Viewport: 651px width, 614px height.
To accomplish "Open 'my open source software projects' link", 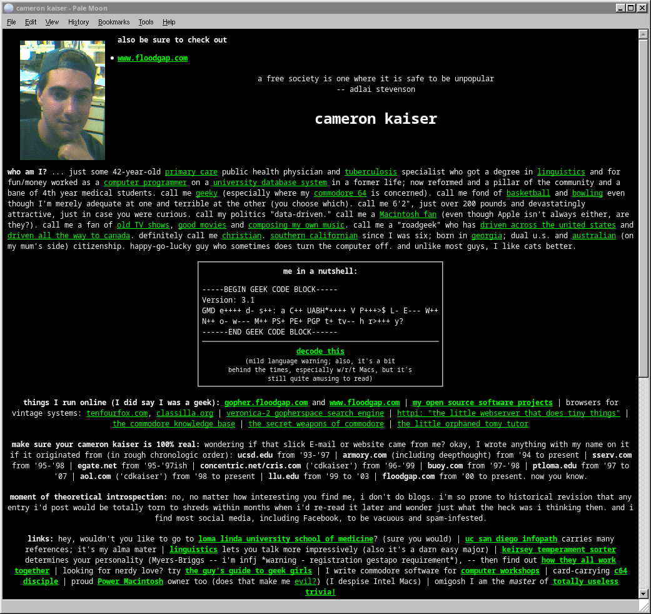I will pos(482,403).
